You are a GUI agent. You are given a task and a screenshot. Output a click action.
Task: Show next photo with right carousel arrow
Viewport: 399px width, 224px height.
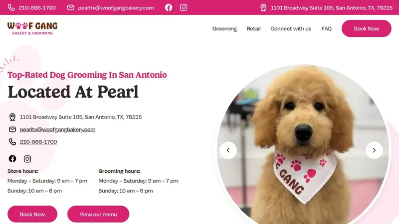click(x=374, y=150)
